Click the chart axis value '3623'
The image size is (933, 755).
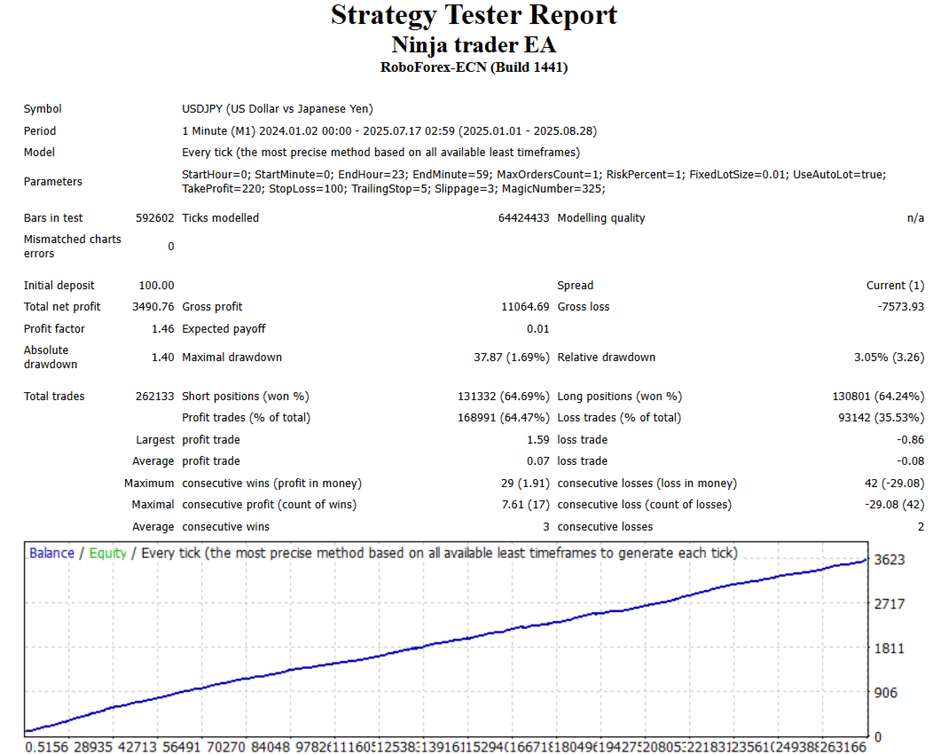[889, 560]
